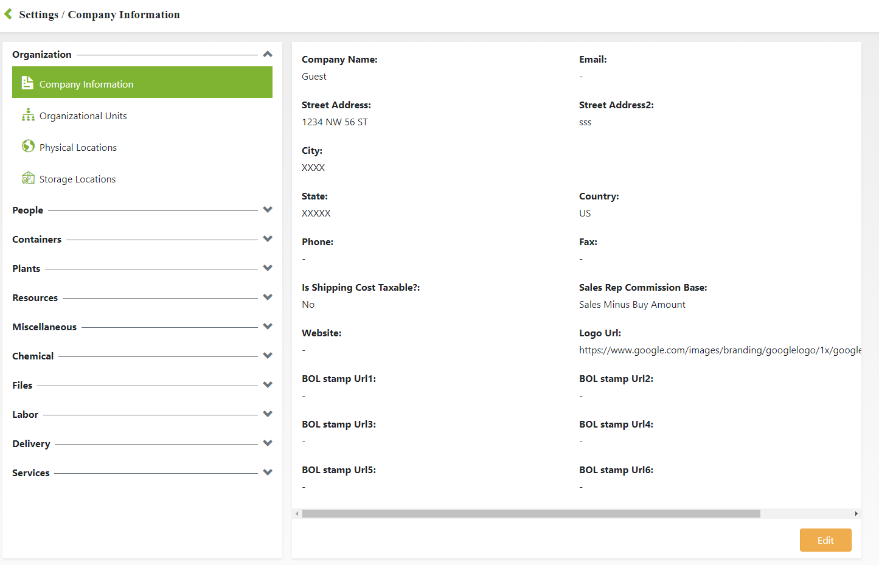Click the scrollbar right arrow
The height and width of the screenshot is (565, 879).
tap(856, 514)
